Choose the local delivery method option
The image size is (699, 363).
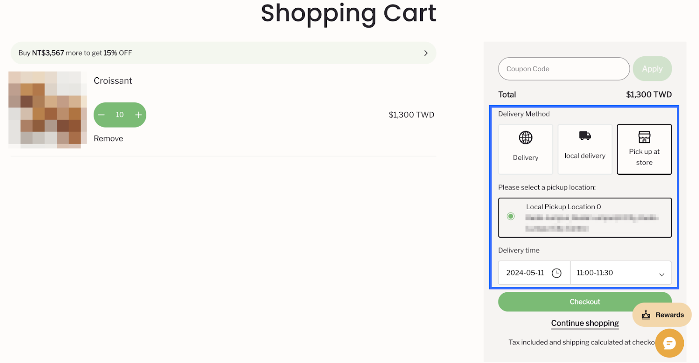pos(585,150)
